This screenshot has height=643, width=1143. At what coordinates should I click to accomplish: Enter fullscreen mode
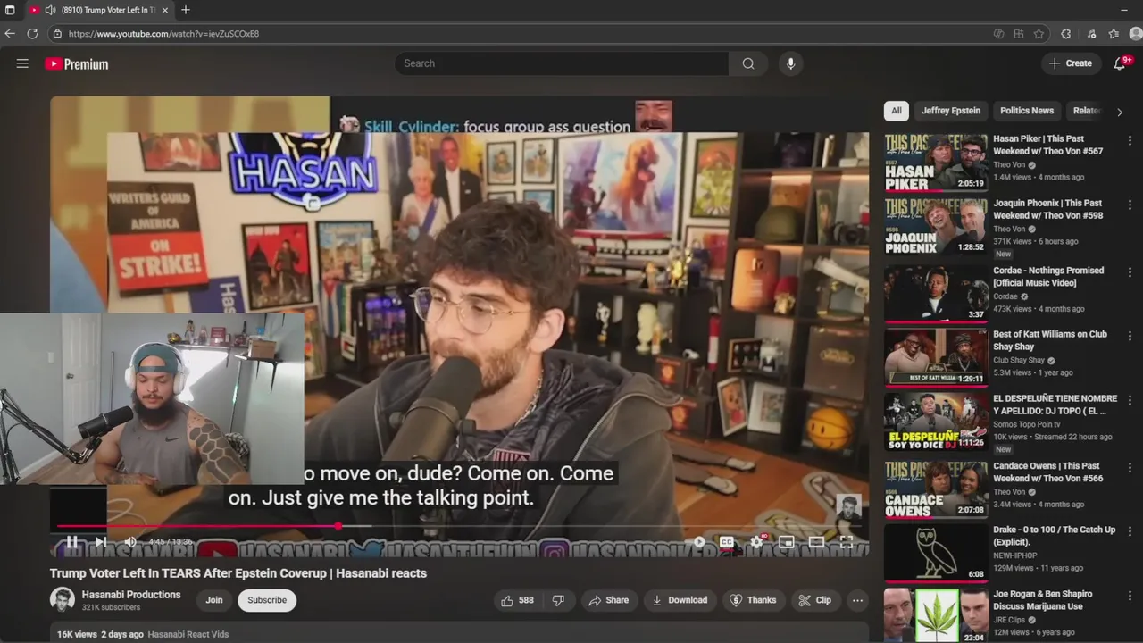(x=846, y=542)
